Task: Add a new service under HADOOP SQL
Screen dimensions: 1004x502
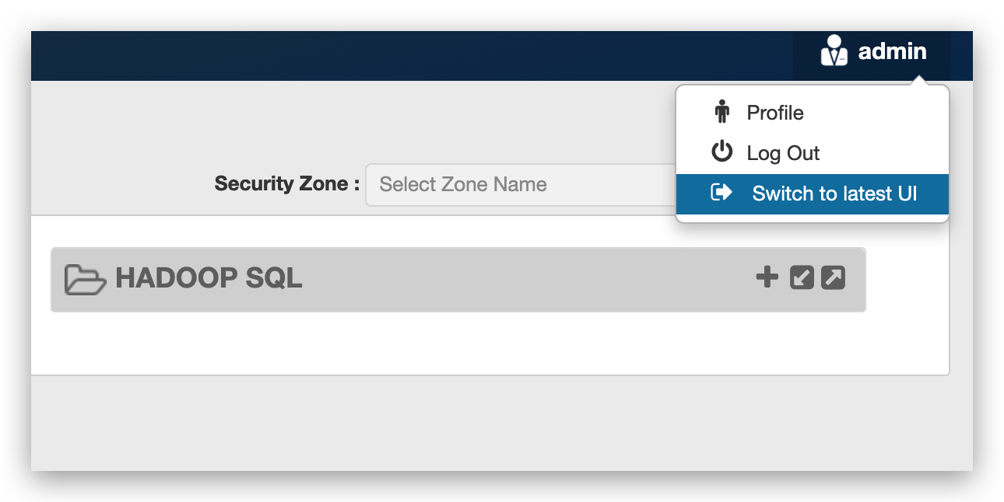Action: (766, 277)
